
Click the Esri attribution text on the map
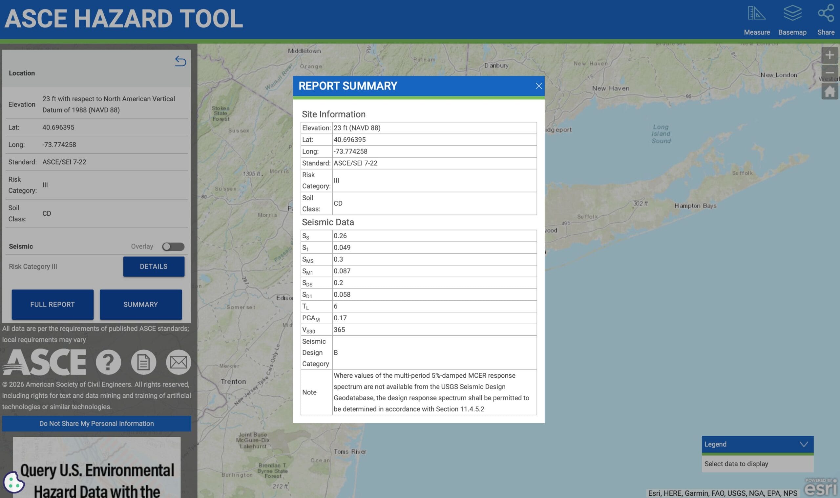coord(723,493)
